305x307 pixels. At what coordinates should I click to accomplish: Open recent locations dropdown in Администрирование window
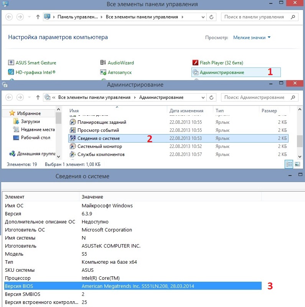29,97
